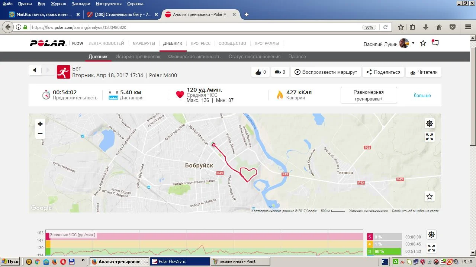Zoom out on the map

tap(40, 133)
